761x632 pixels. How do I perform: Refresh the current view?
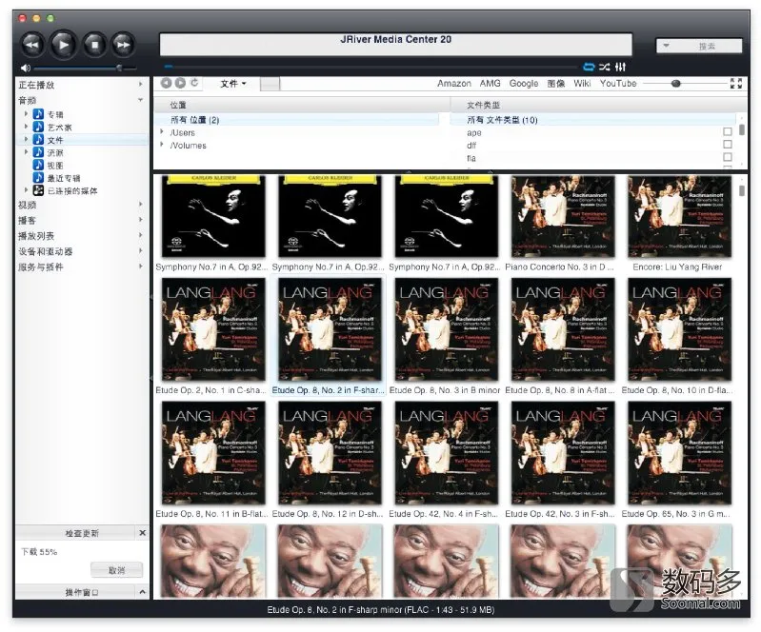(194, 83)
